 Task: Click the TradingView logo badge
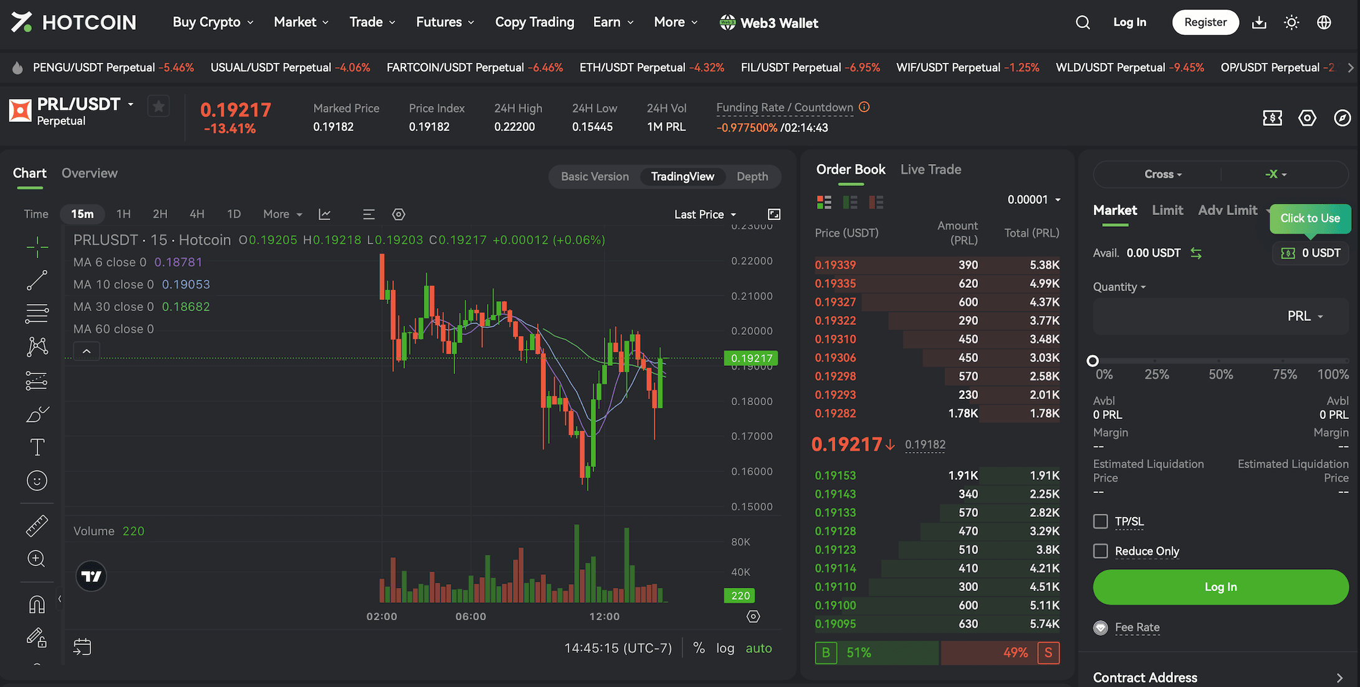[x=91, y=576]
